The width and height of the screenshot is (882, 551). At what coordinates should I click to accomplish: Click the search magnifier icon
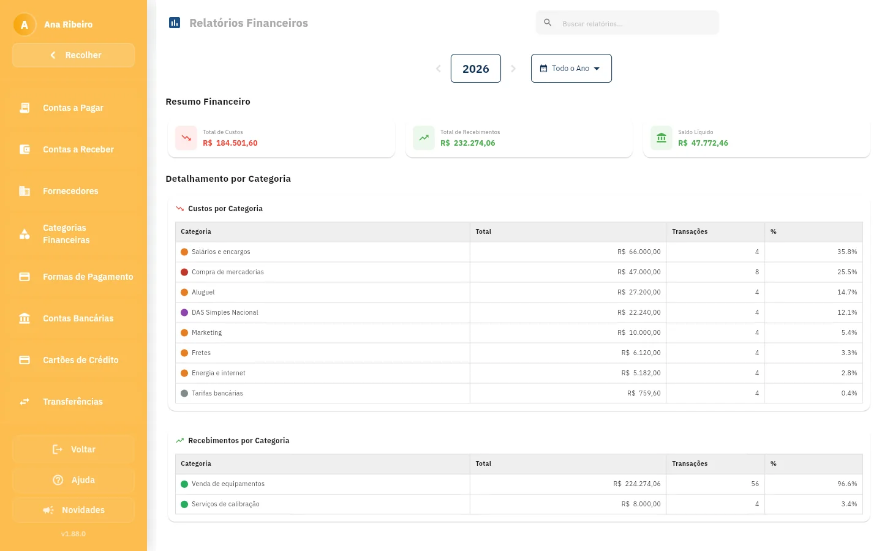click(x=548, y=23)
